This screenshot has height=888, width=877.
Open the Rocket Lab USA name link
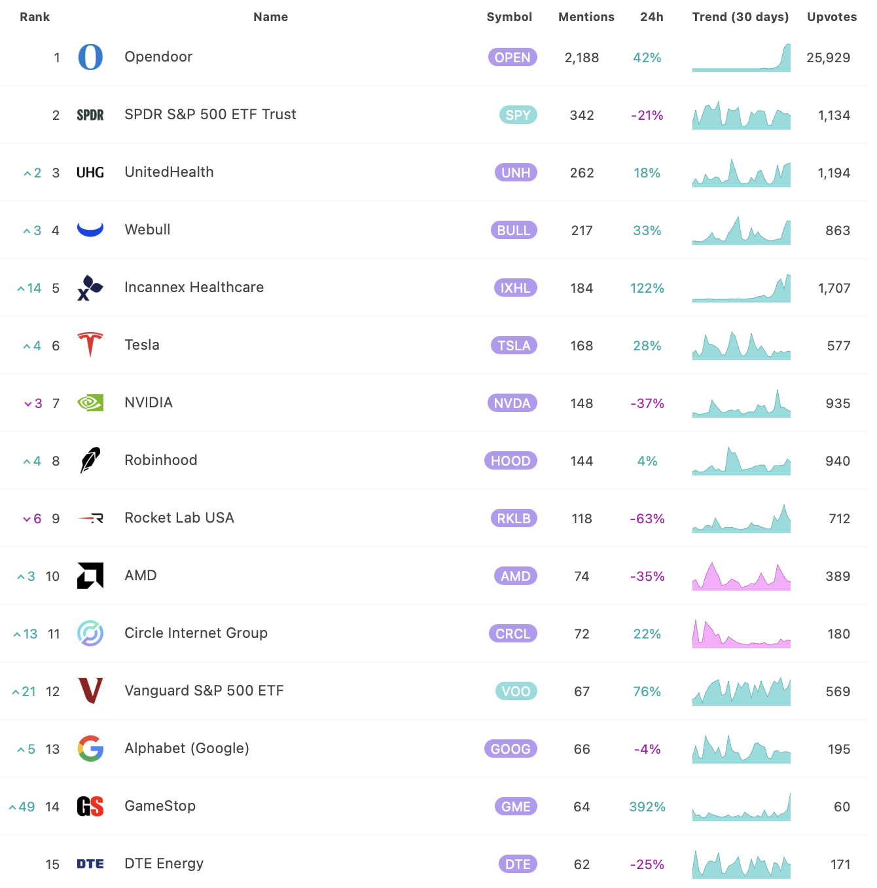tap(179, 518)
